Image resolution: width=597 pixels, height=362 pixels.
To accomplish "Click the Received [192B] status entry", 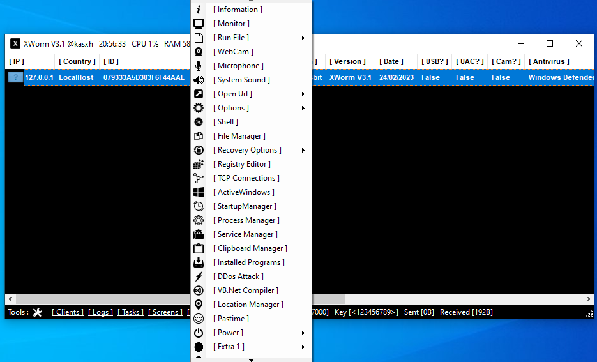I will [x=466, y=312].
